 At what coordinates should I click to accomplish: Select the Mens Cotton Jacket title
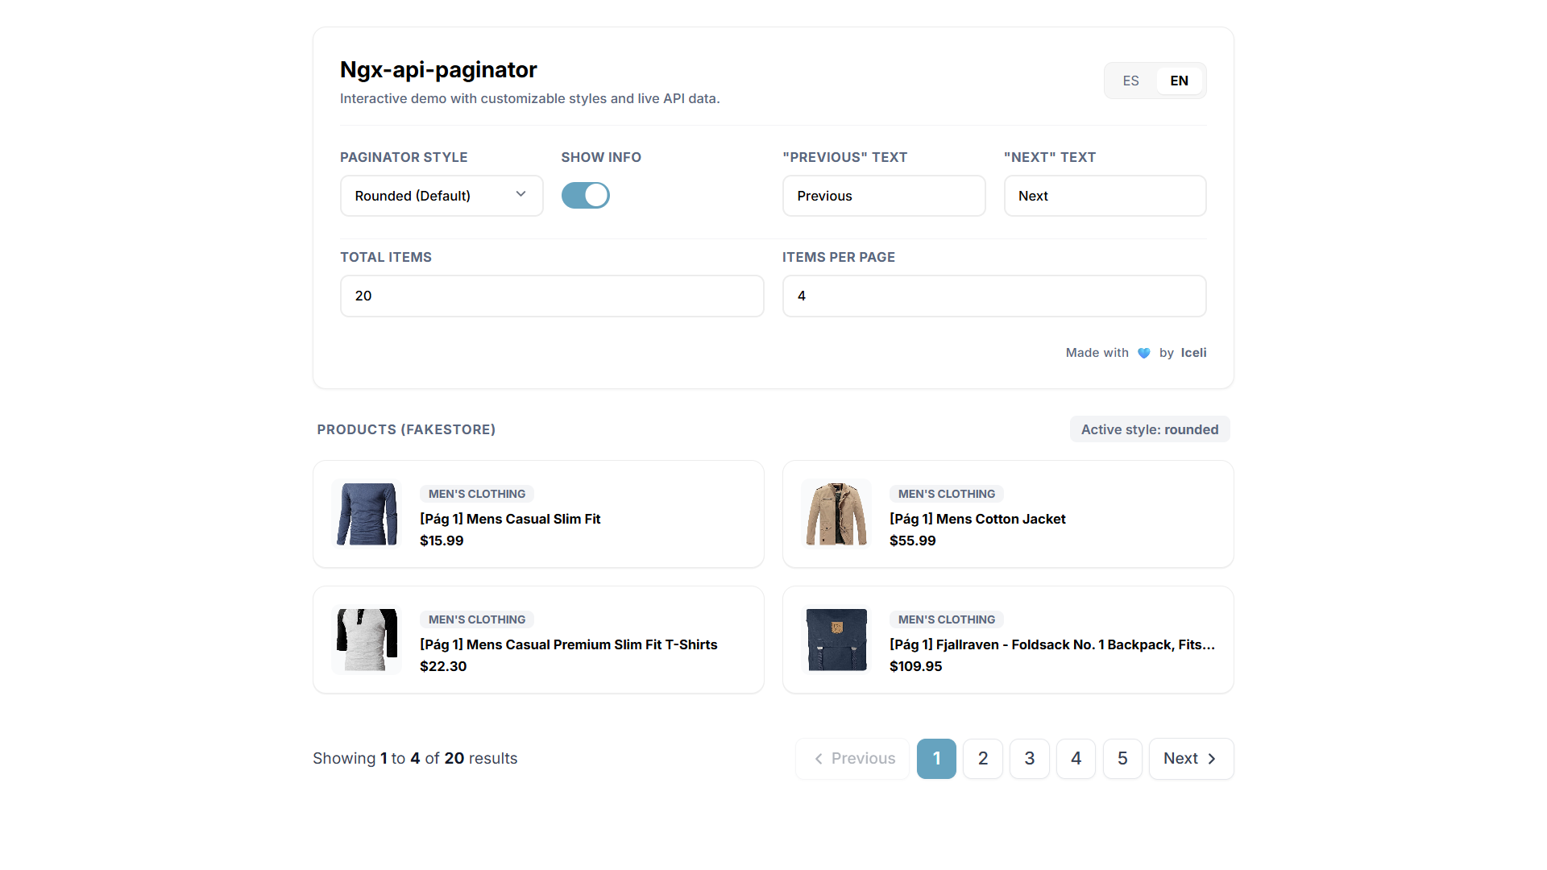[977, 519]
